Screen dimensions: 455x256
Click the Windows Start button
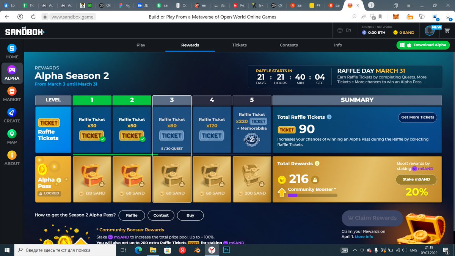coord(7,250)
